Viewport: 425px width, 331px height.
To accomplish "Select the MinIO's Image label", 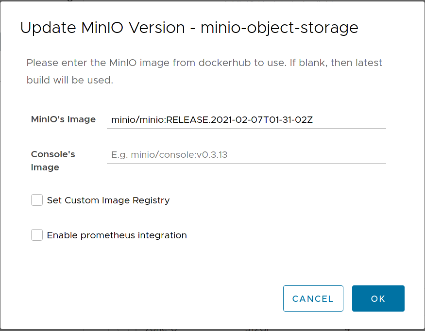I will point(63,119).
